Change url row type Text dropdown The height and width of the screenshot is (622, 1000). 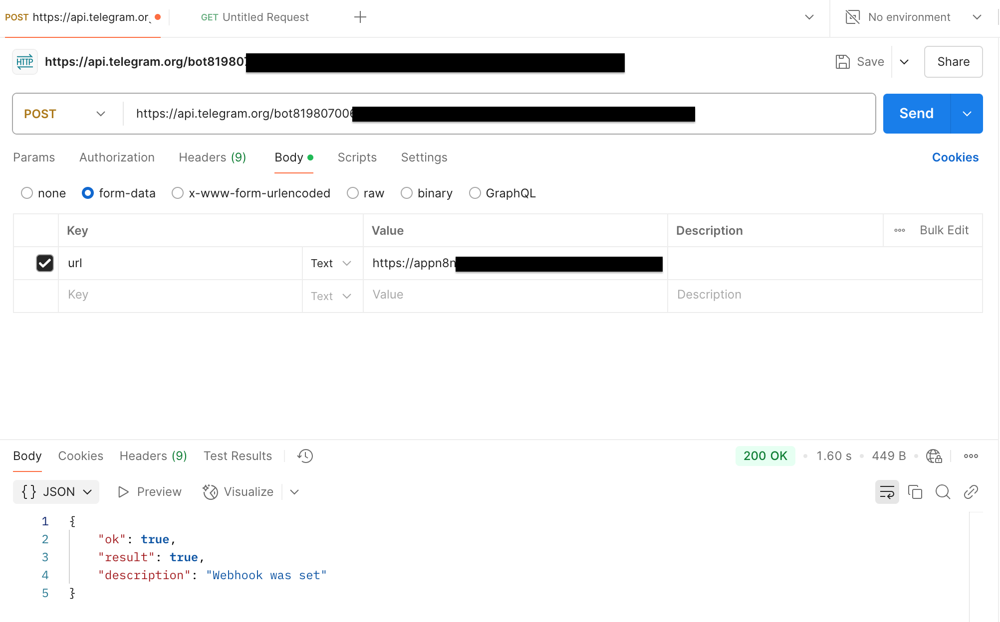click(331, 263)
